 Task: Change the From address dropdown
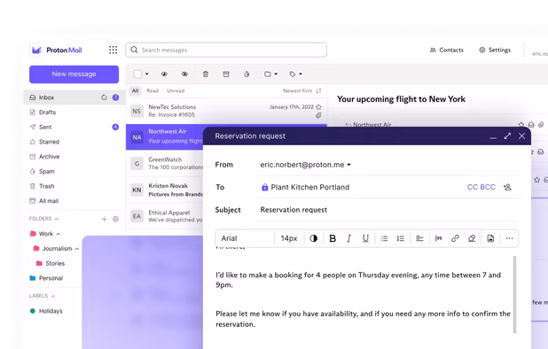tap(305, 165)
